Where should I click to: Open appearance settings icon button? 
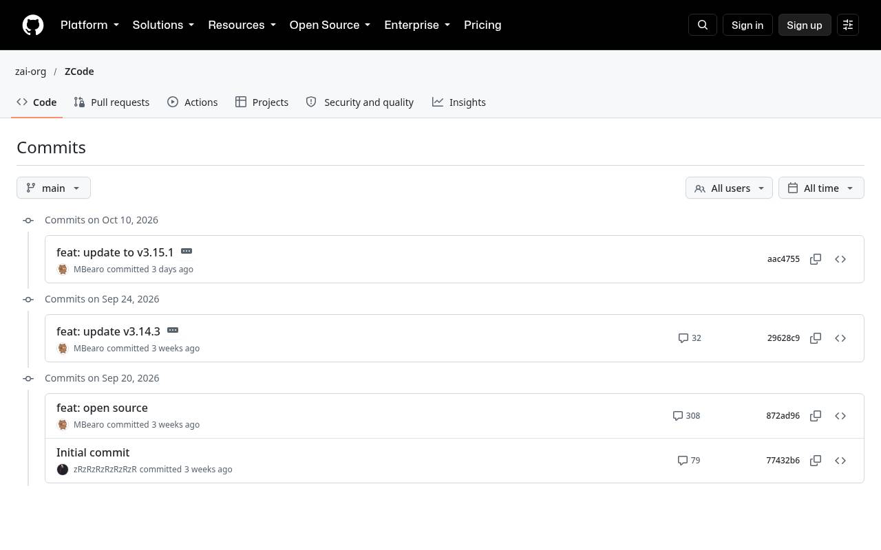tap(848, 25)
